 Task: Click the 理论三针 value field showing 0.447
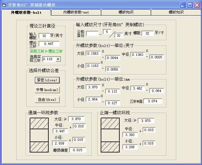(x=49, y=44)
